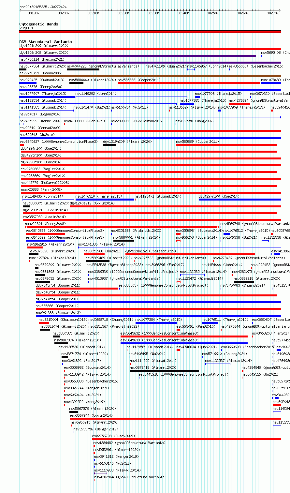Click the chr20:30185225..30272424 region label
Screen dimensions: 290x493
(43, 7)
